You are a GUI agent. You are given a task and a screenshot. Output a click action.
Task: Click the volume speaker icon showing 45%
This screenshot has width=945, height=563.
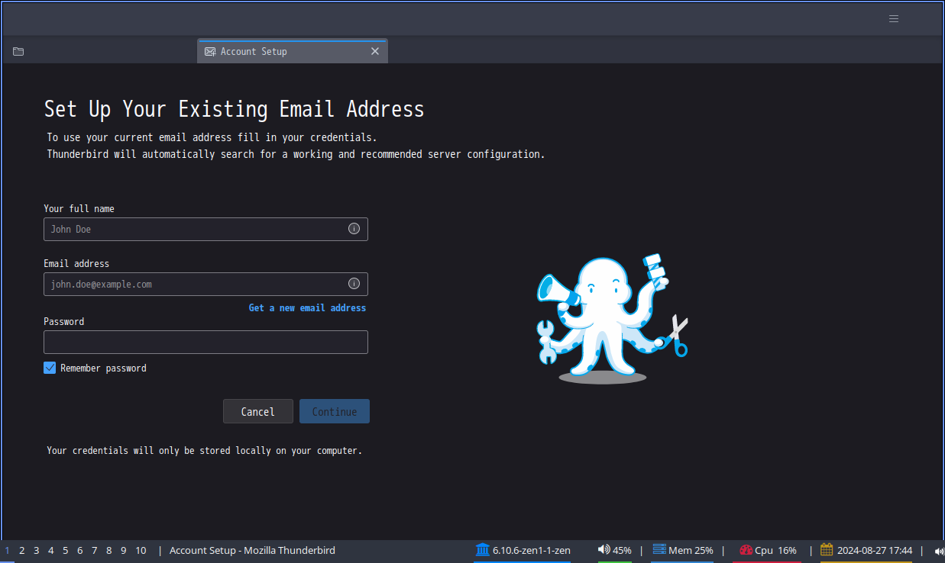pyautogui.click(x=604, y=549)
